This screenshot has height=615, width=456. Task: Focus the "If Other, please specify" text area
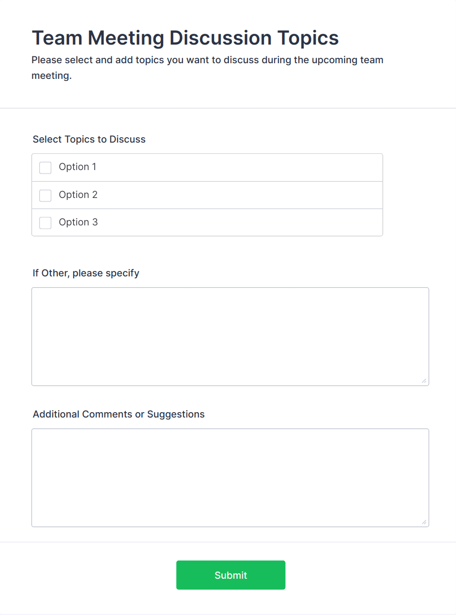(230, 337)
